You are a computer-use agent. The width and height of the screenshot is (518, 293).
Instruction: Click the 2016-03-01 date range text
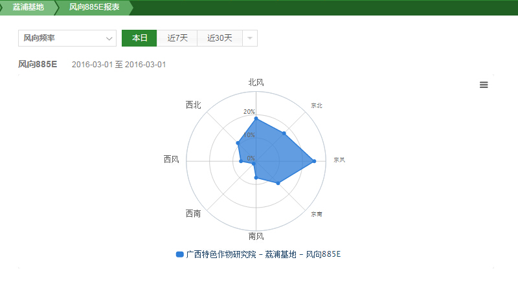click(x=119, y=65)
